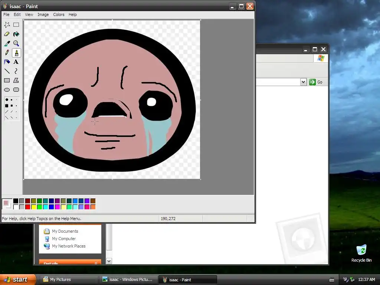The image size is (380, 285).
Task: Choose the Eraser tool
Action: click(x=7, y=34)
